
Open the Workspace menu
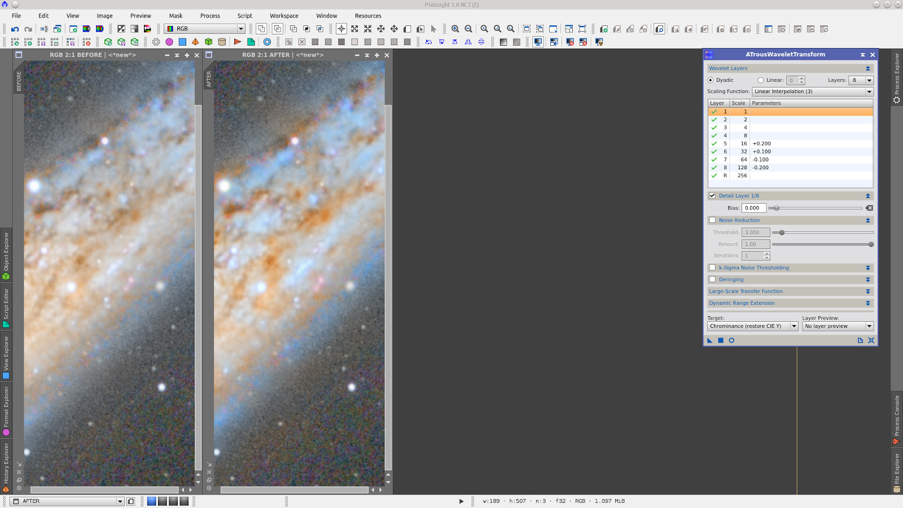(283, 15)
